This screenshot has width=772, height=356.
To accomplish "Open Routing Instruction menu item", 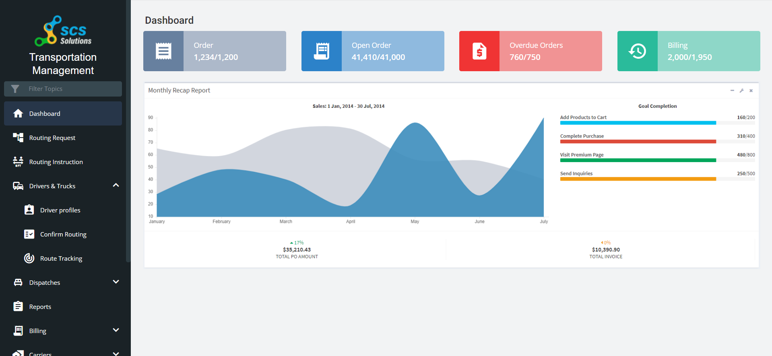I will pos(63,162).
